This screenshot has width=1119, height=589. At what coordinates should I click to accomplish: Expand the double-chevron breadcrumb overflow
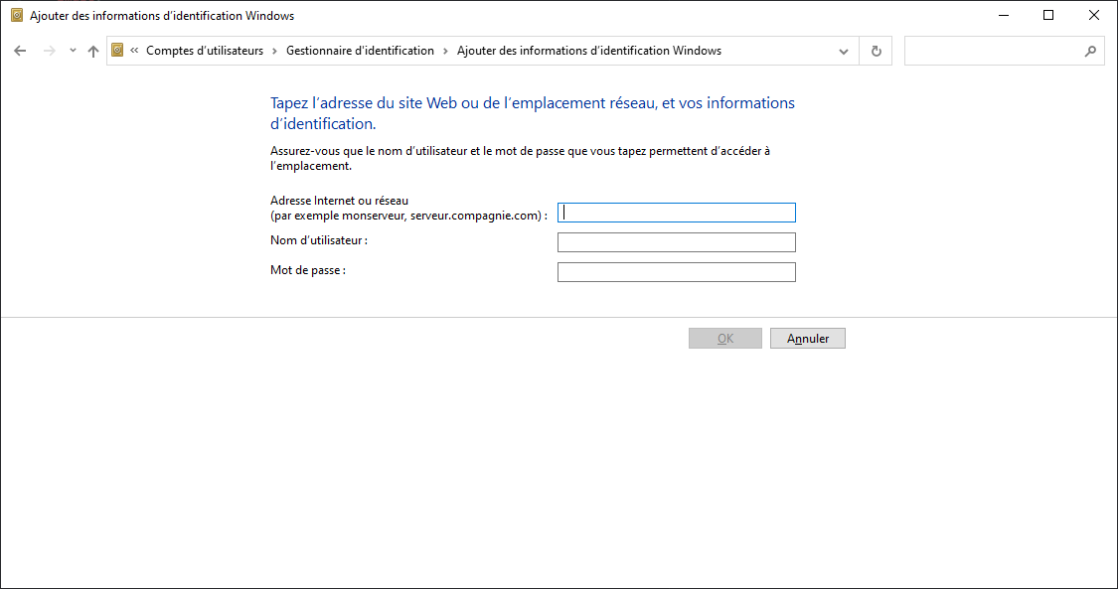134,51
